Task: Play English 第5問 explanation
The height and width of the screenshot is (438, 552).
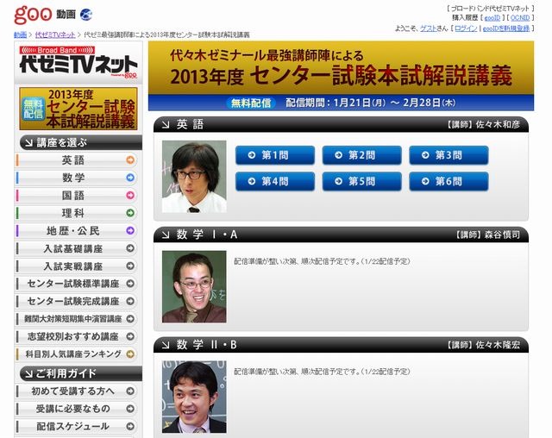Action: 362,182
